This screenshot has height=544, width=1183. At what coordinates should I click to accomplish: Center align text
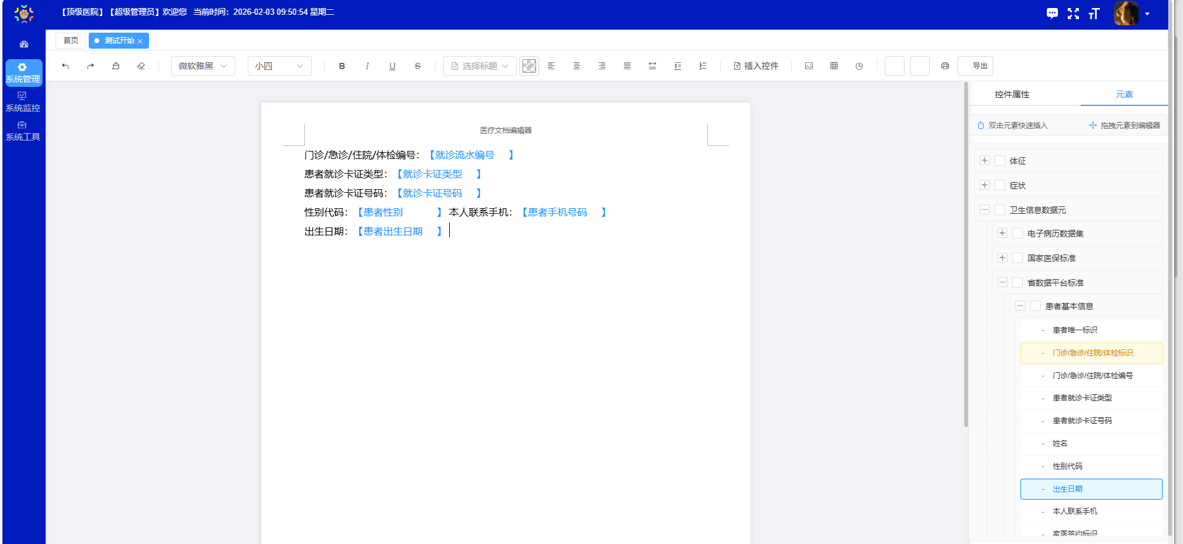pyautogui.click(x=577, y=66)
